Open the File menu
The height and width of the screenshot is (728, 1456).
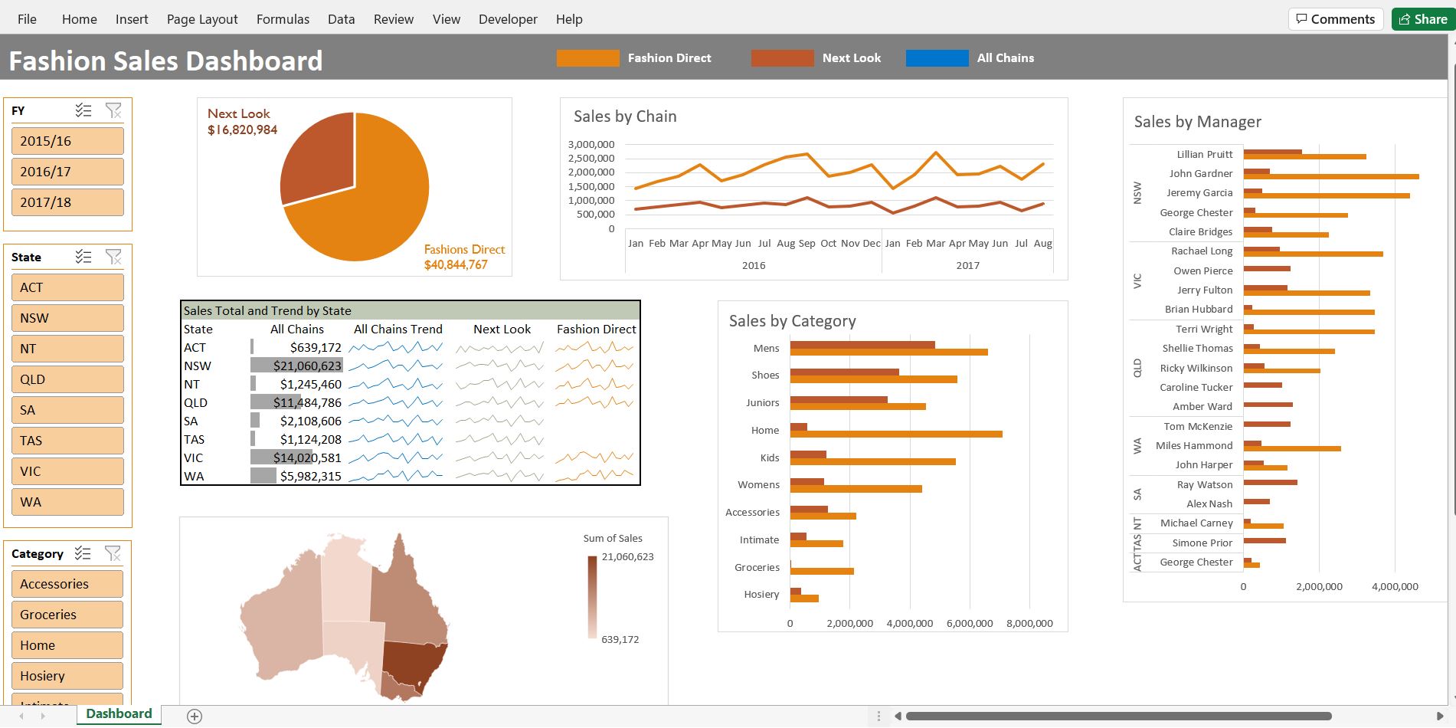coord(27,19)
